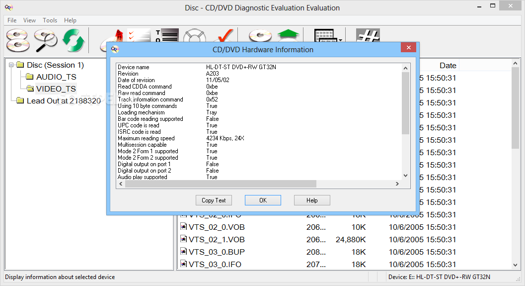Click the dialog vertical scrollbar down arrow

(x=405, y=176)
